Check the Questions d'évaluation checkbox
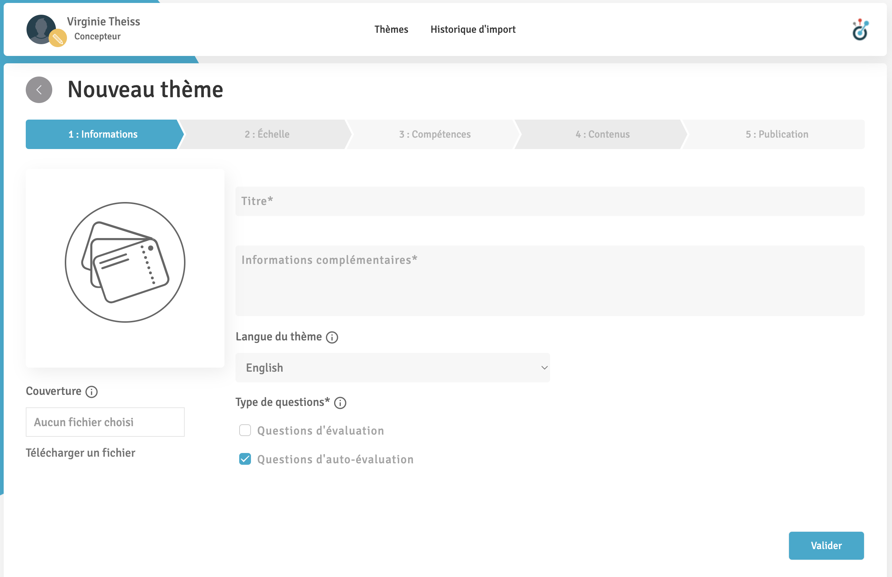This screenshot has height=577, width=892. [245, 431]
